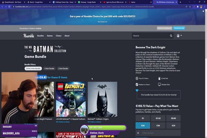Click the search magnifier icon
This screenshot has width=207, height=138.
point(171,36)
